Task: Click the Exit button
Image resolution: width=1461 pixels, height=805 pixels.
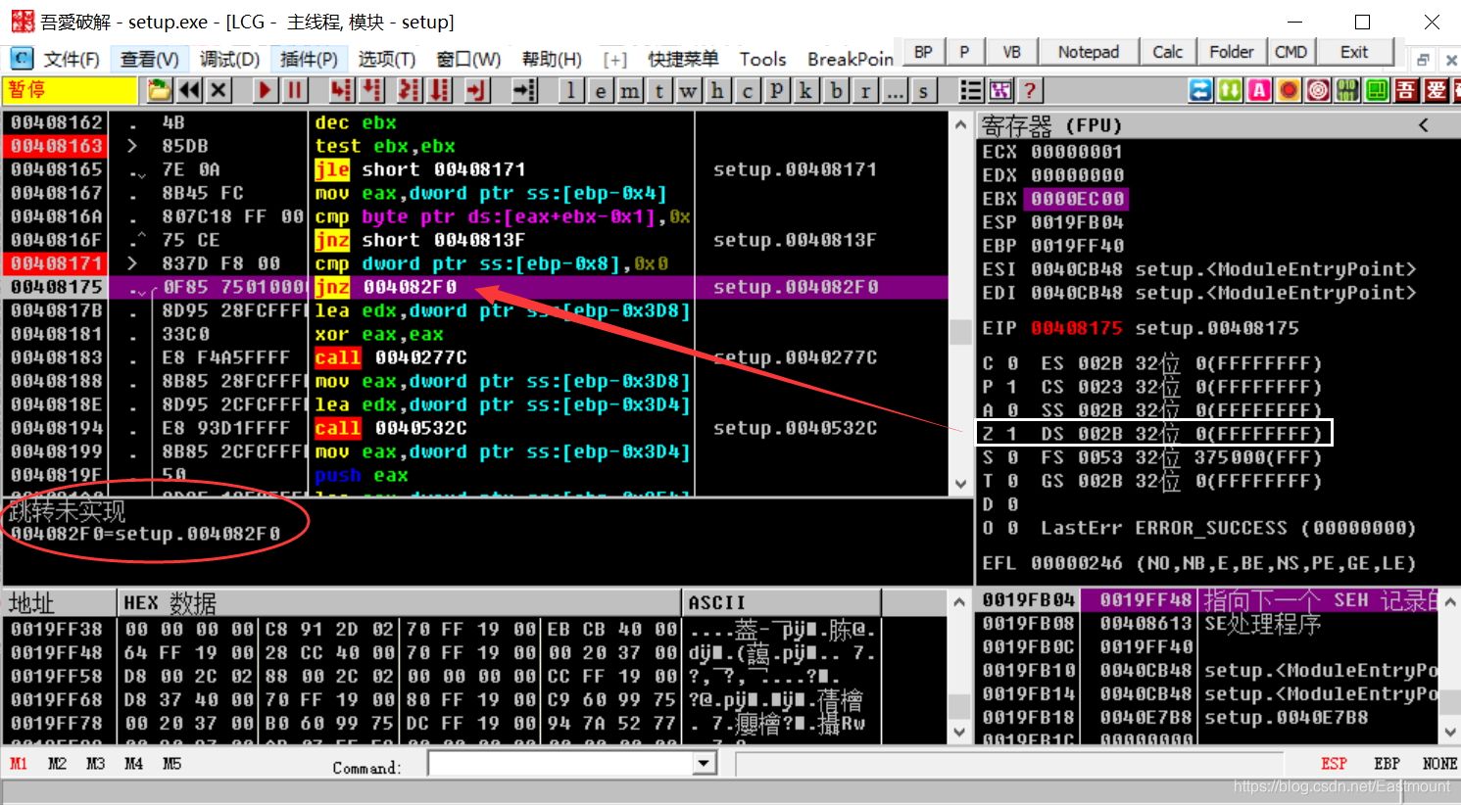Action: click(1354, 52)
